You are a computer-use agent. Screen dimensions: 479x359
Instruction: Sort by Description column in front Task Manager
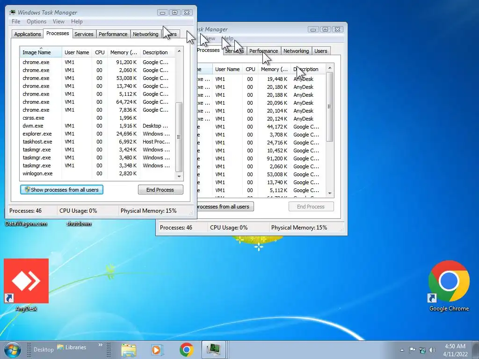click(x=157, y=52)
